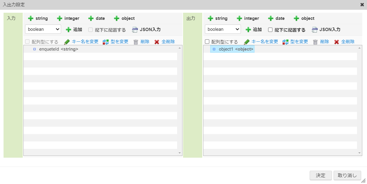The height and width of the screenshot is (184, 367).
Task: Click 削除 in the input panel
Action: tap(141, 42)
